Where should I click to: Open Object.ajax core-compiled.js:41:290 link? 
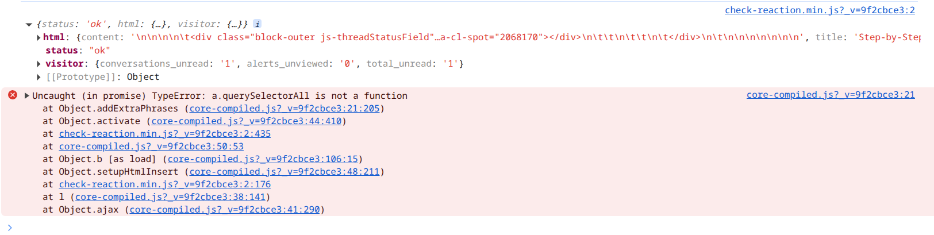click(x=225, y=210)
